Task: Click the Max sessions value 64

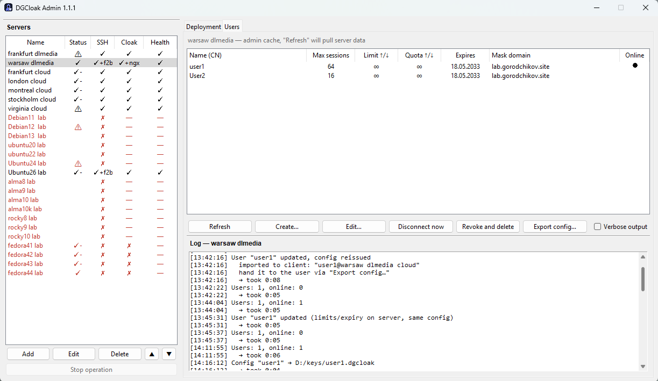Action: tap(331, 67)
